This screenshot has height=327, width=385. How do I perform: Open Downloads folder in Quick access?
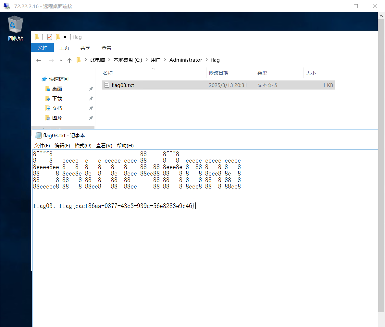[x=57, y=99]
